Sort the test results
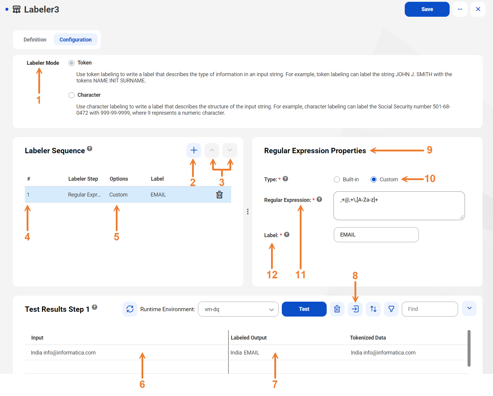Screen dimensions: 493x396 point(373,309)
